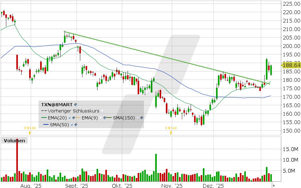Image resolution: width=301 pixels, height=188 pixels.
Task: Disable the EMA(20) checkbox
Action: click(x=69, y=118)
